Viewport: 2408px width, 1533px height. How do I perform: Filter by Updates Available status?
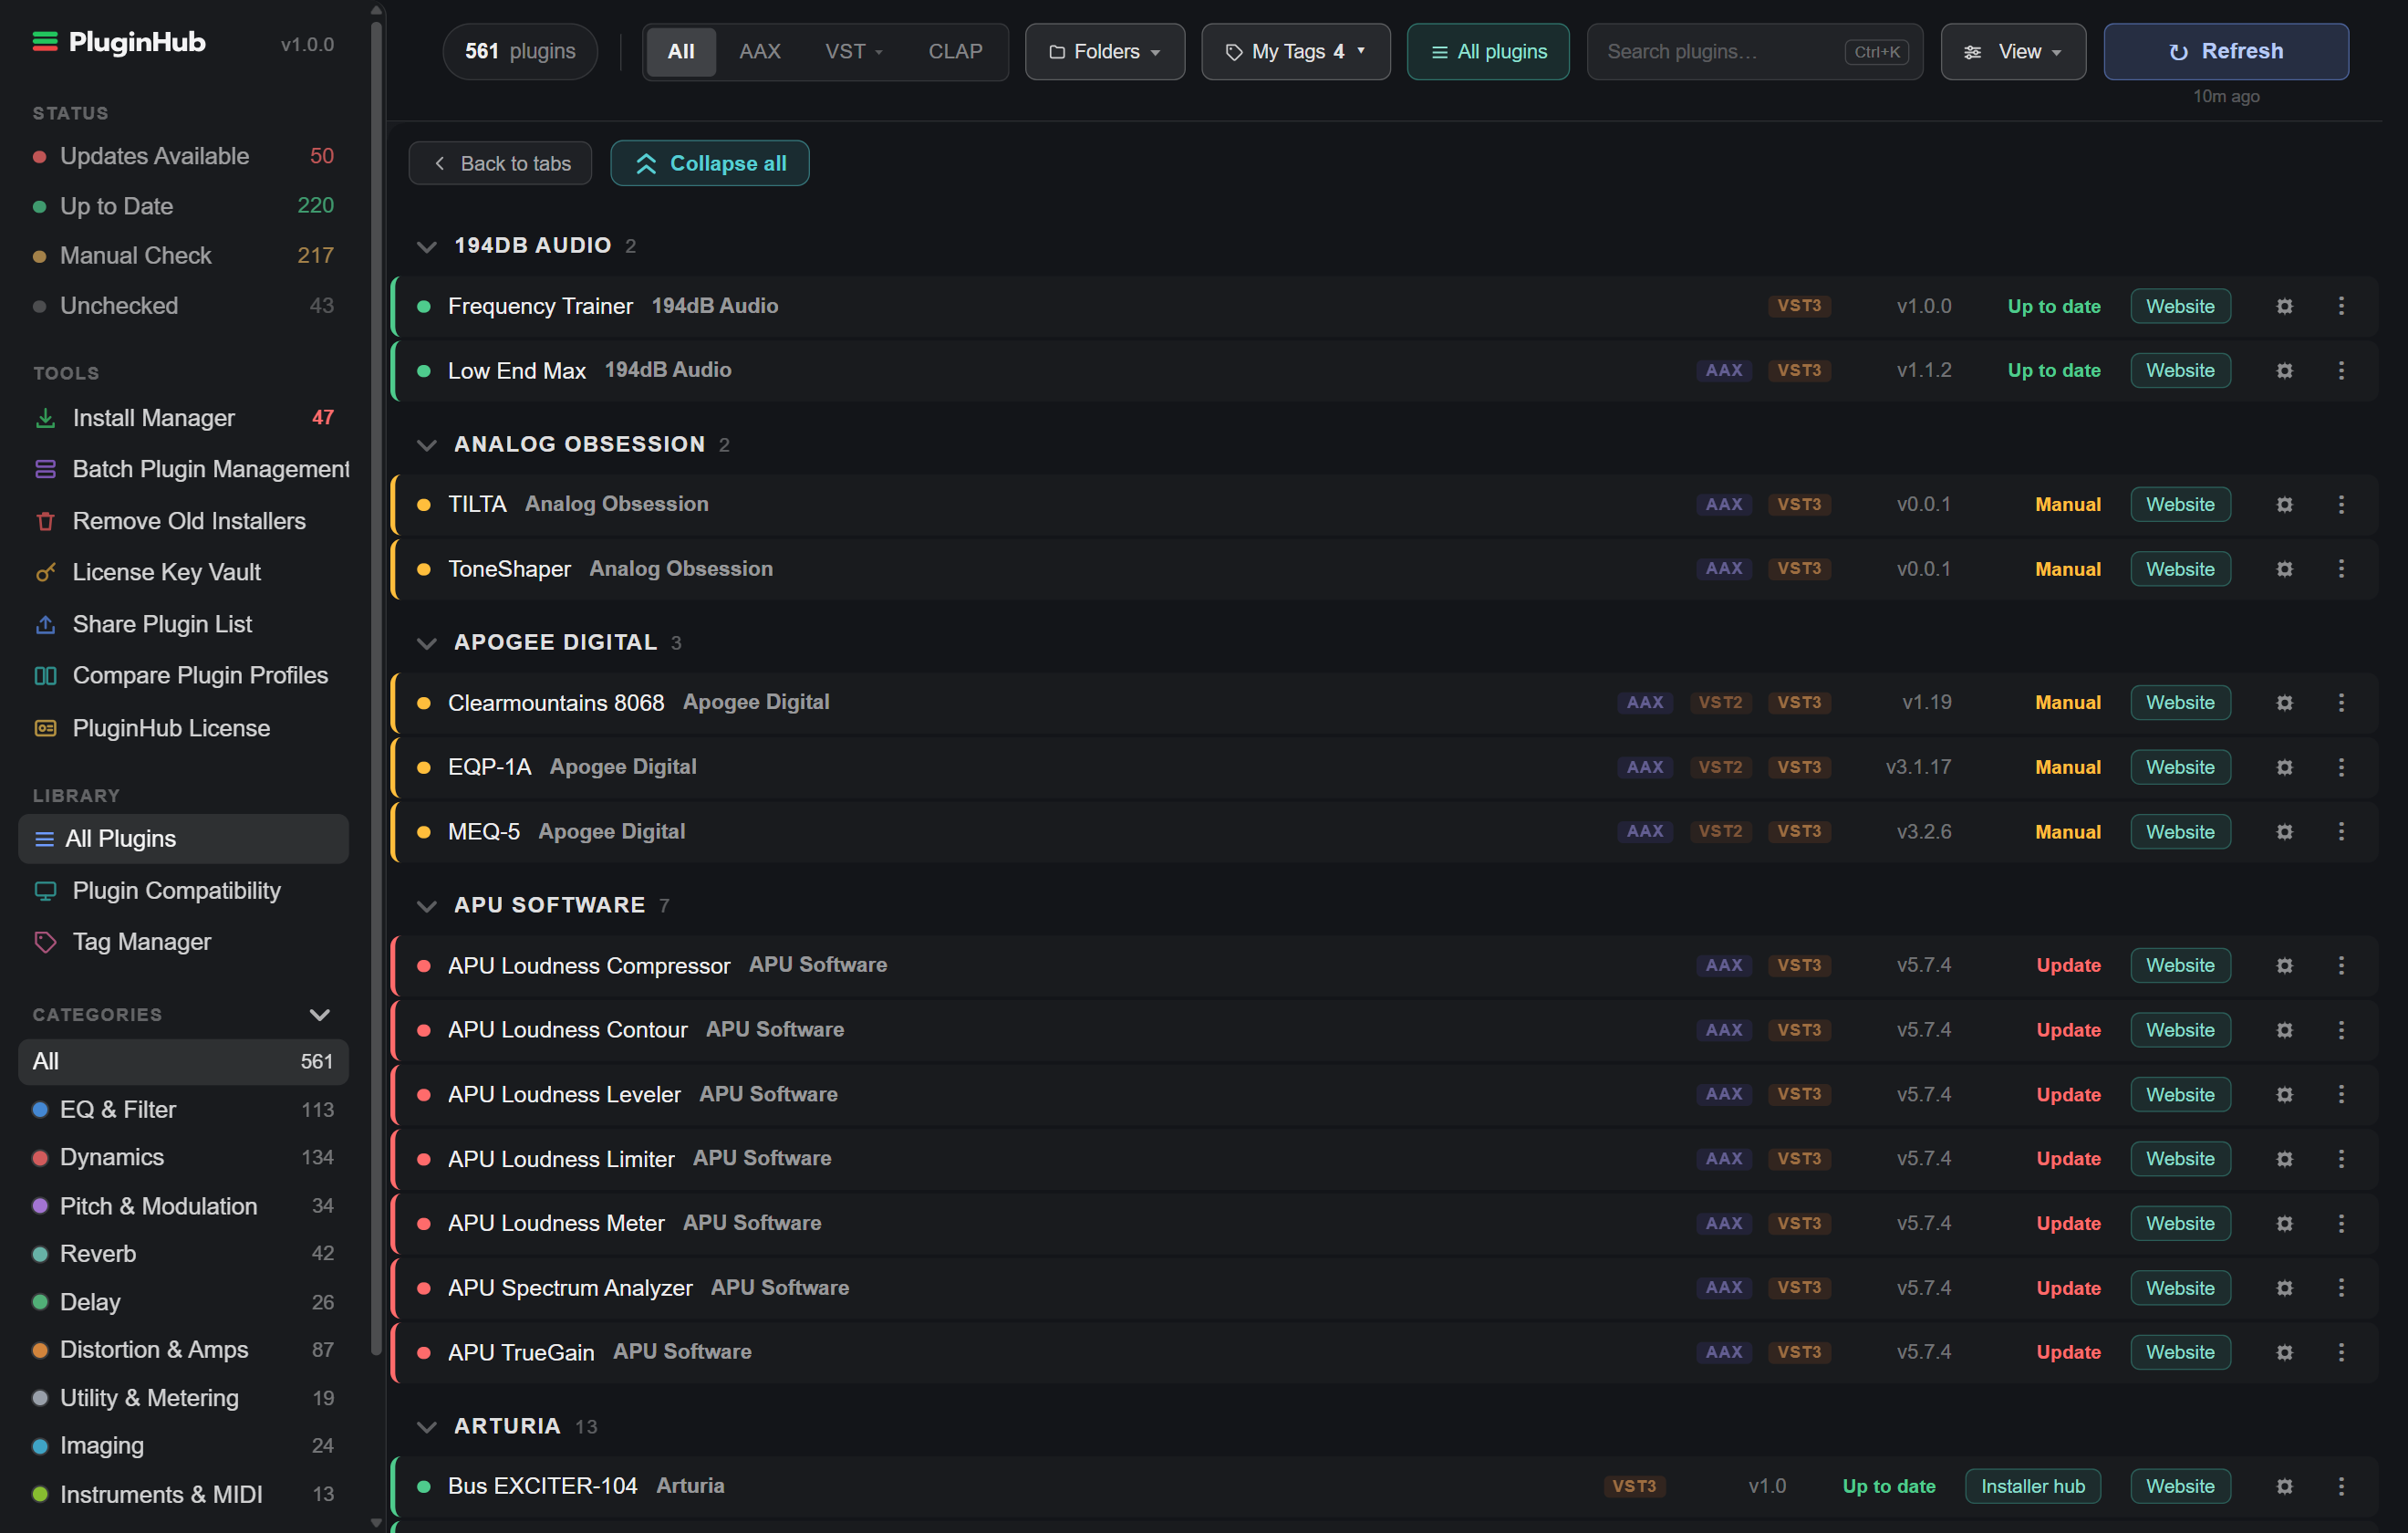pos(183,156)
